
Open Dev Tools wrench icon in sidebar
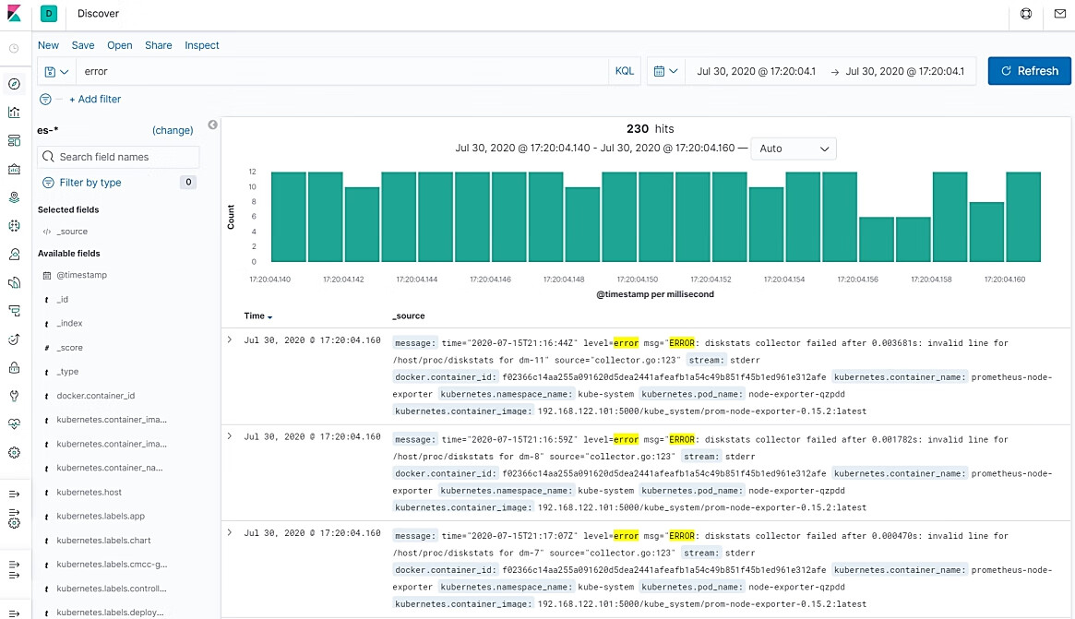pos(14,396)
